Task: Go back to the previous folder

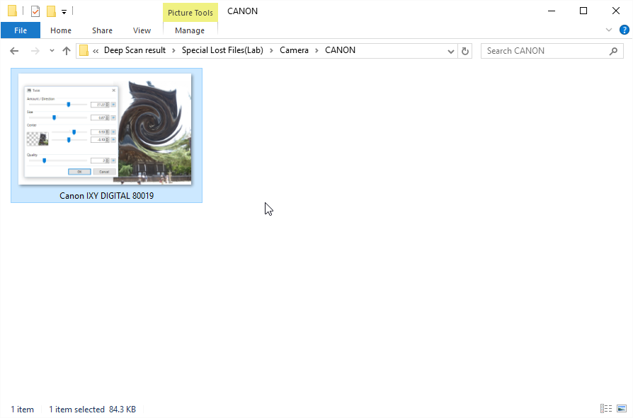Action: (x=14, y=51)
